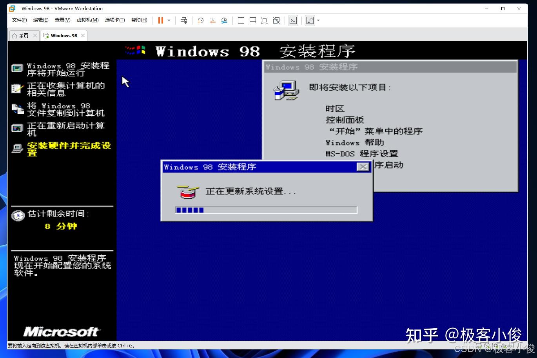537x358 pixels.
Task: Pause the virtual machine with the orange pause icon
Action: [160, 20]
